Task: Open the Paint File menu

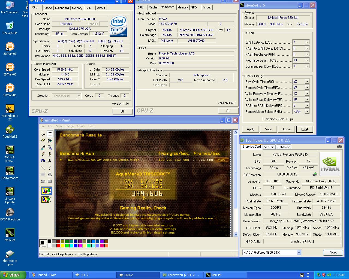Action: [43, 126]
